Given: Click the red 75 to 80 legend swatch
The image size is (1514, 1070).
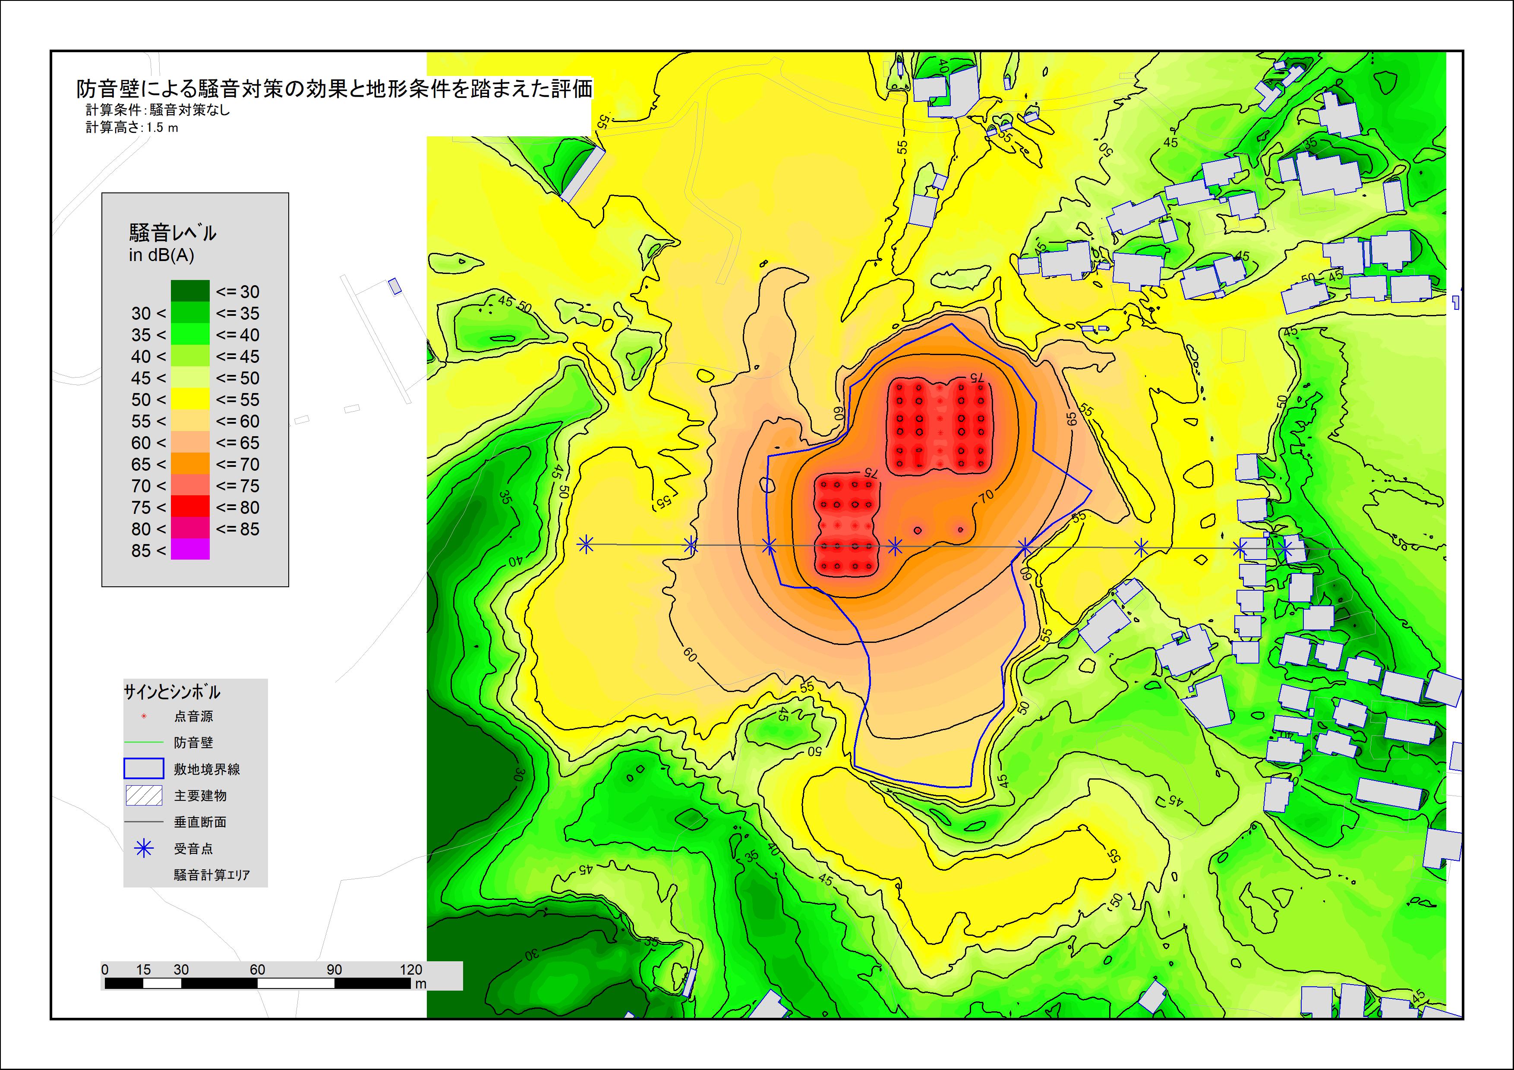Looking at the screenshot, I should [x=190, y=507].
